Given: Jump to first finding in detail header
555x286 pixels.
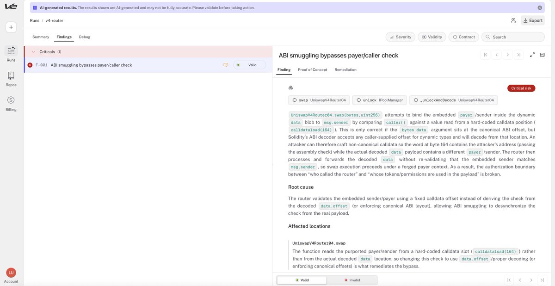Looking at the screenshot, I should tap(485, 55).
